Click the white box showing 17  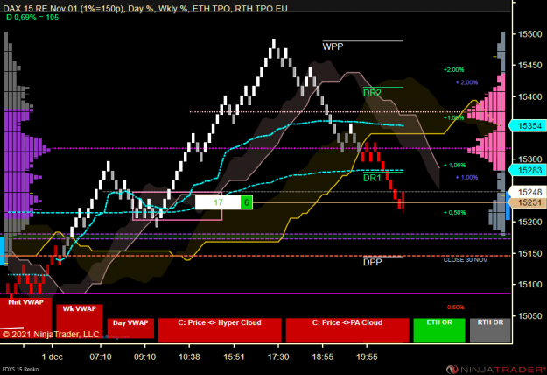click(x=218, y=202)
